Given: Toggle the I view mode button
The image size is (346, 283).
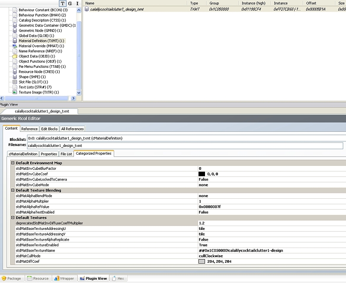Looking at the screenshot, I should tap(77, 3).
